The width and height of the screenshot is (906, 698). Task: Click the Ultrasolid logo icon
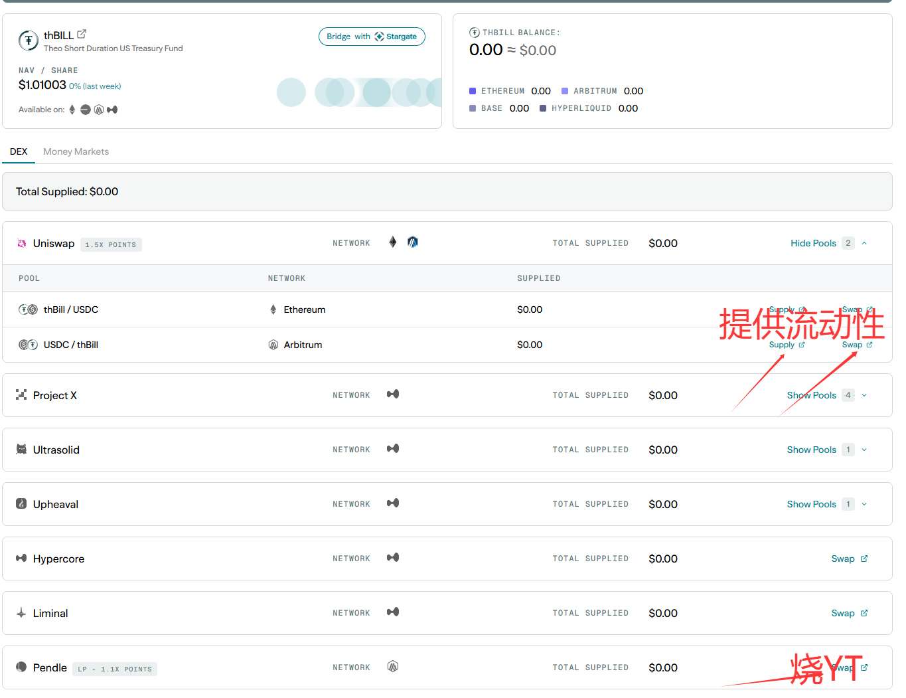21,449
